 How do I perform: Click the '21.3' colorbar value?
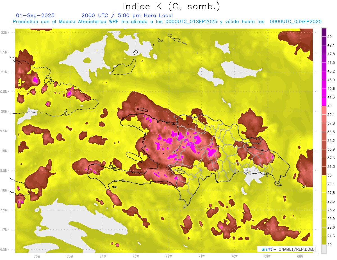click(331, 236)
